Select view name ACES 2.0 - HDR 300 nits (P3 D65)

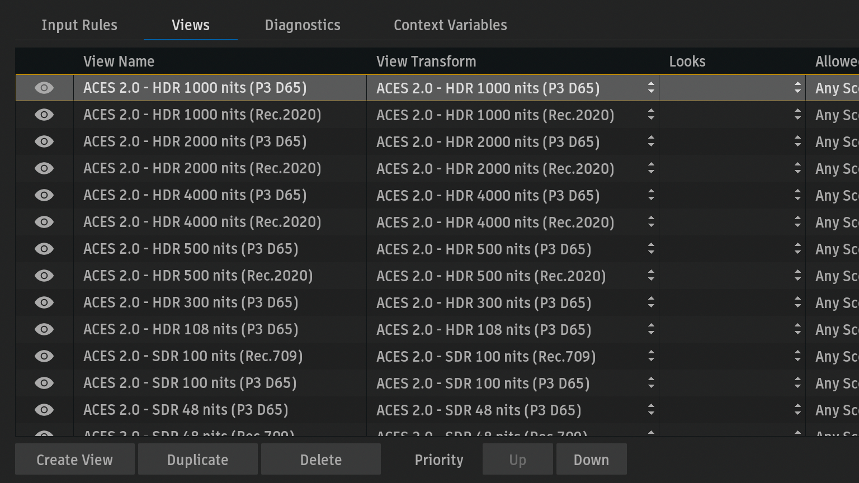coord(191,302)
